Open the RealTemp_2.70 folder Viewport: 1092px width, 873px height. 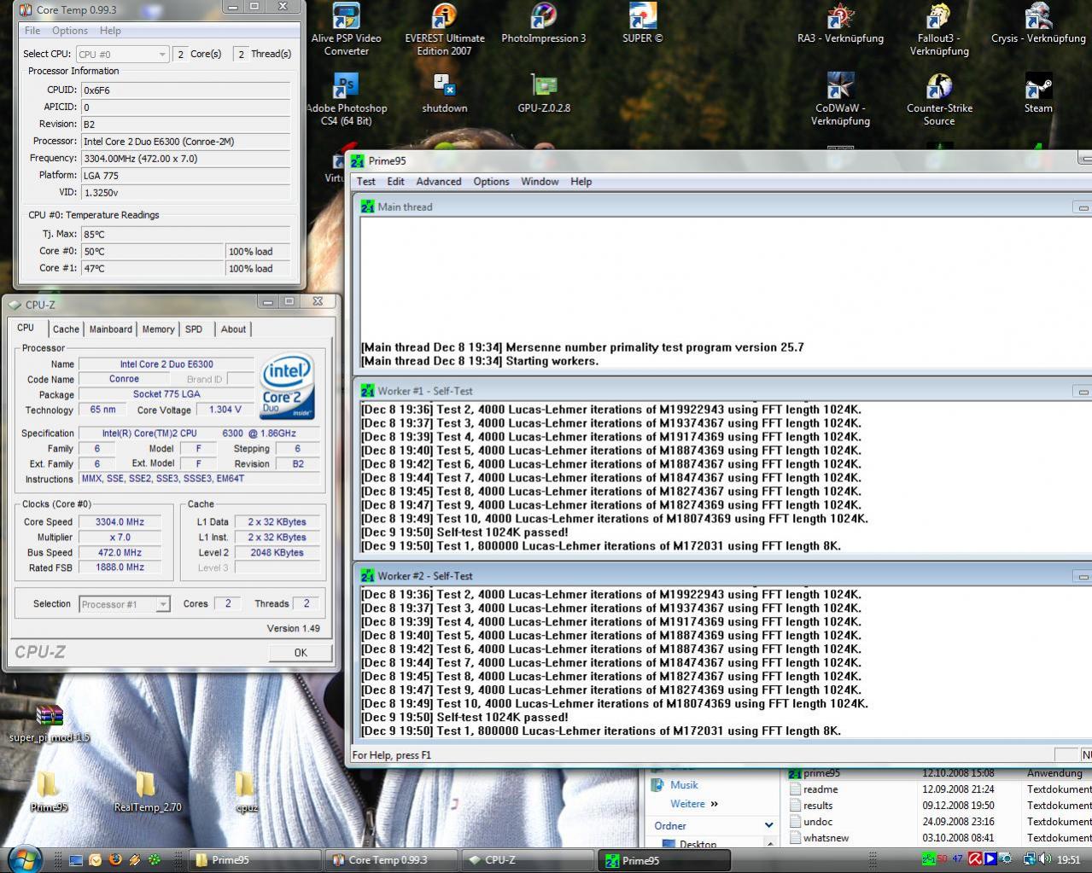[x=148, y=792]
